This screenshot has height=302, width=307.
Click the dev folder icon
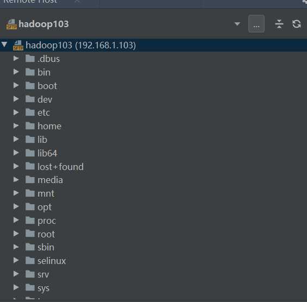[x=30, y=99]
